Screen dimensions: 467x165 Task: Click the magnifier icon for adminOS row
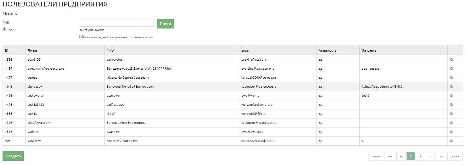[x=451, y=60]
